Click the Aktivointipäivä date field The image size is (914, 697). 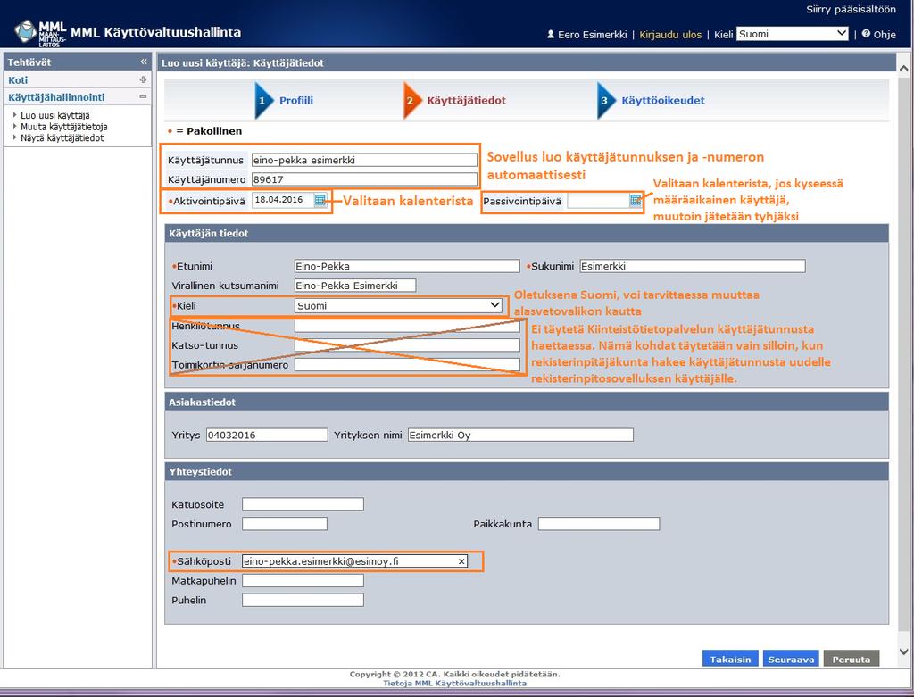pyautogui.click(x=283, y=200)
